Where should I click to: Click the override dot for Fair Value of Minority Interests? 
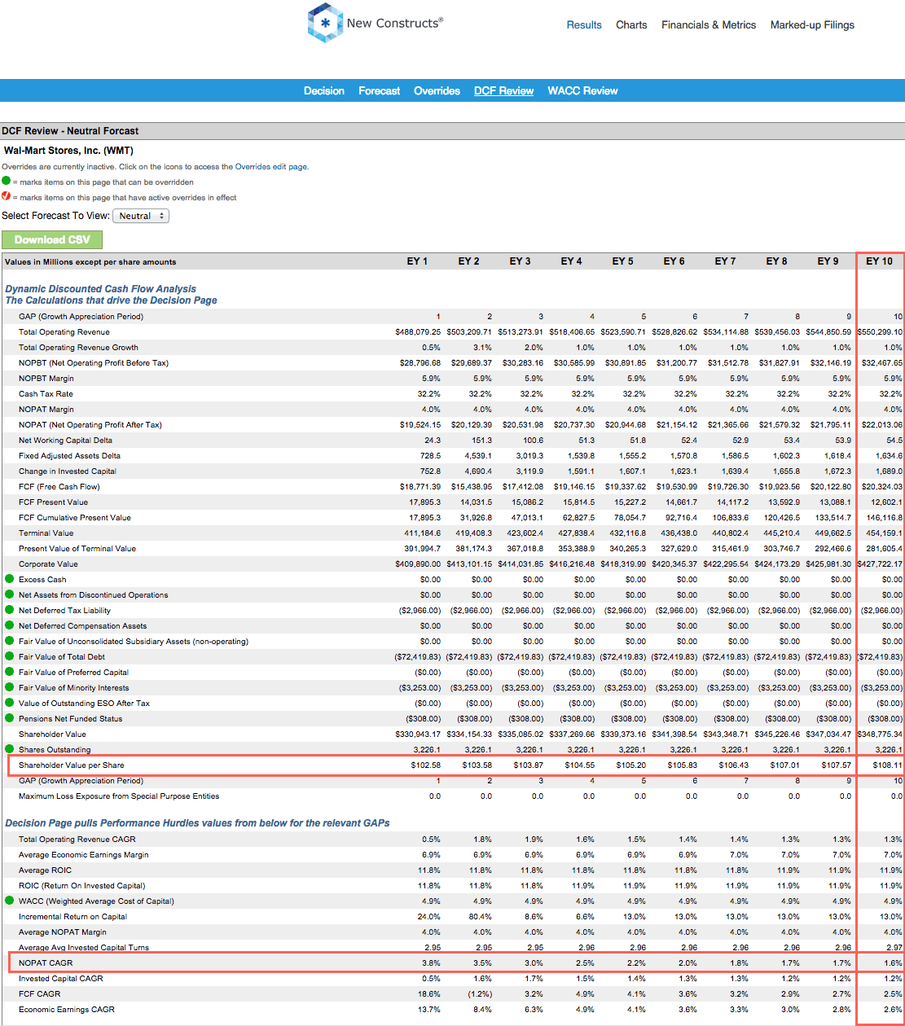click(x=10, y=687)
